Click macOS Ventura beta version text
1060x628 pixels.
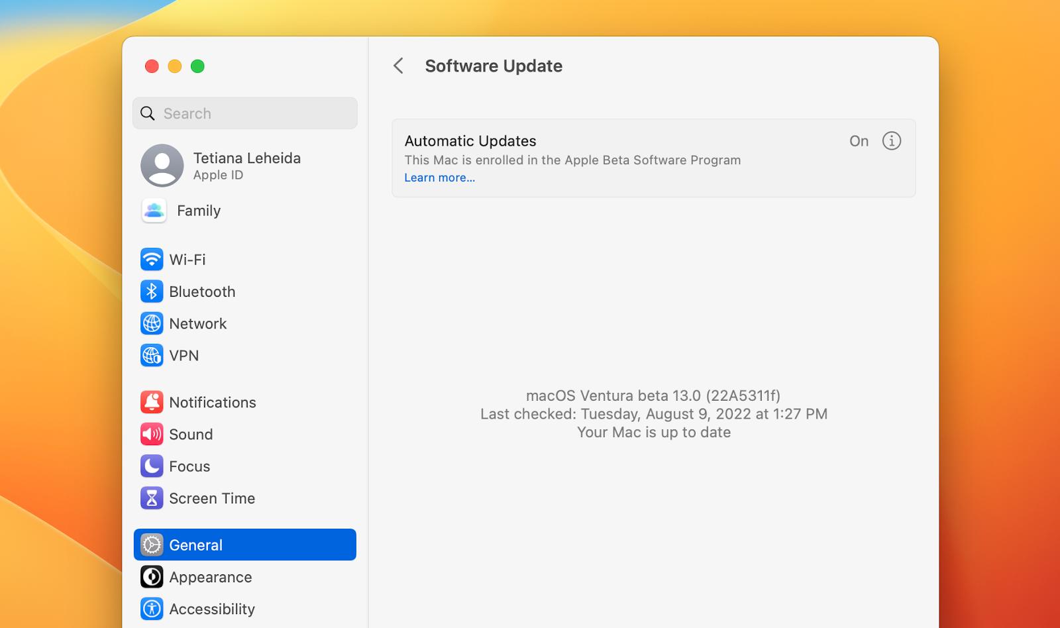(x=653, y=395)
